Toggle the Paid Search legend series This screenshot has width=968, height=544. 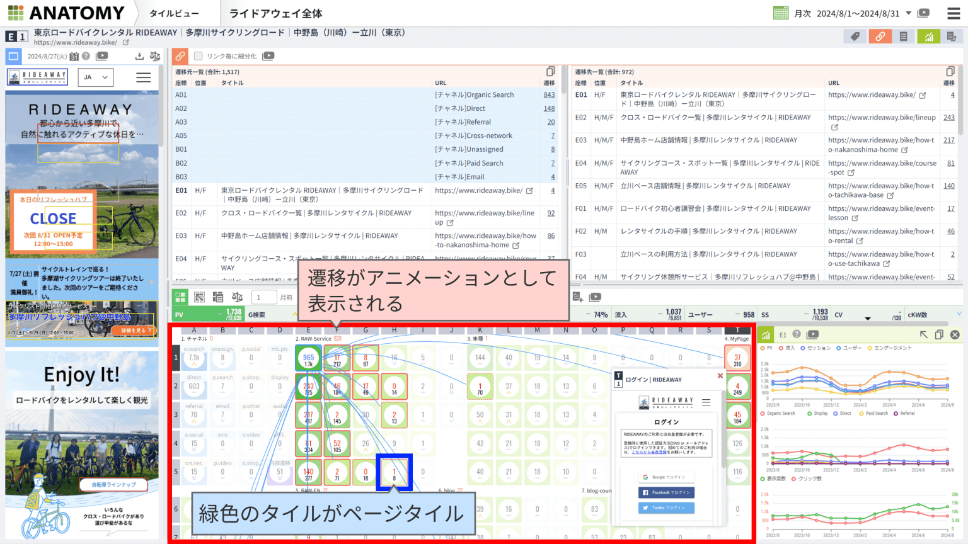(873, 414)
